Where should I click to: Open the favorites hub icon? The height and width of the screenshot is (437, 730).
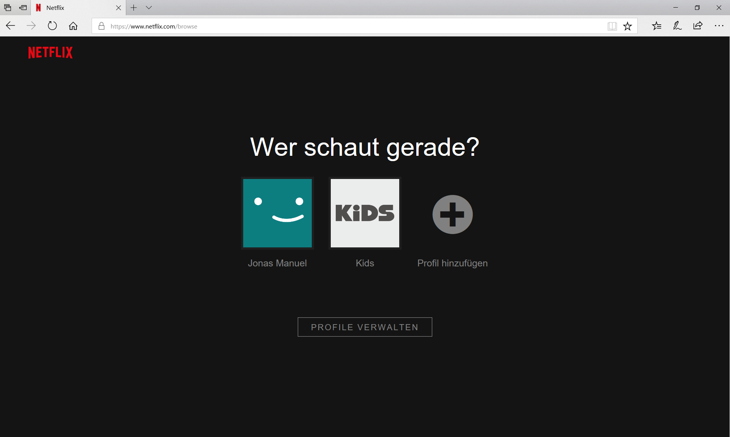point(657,26)
